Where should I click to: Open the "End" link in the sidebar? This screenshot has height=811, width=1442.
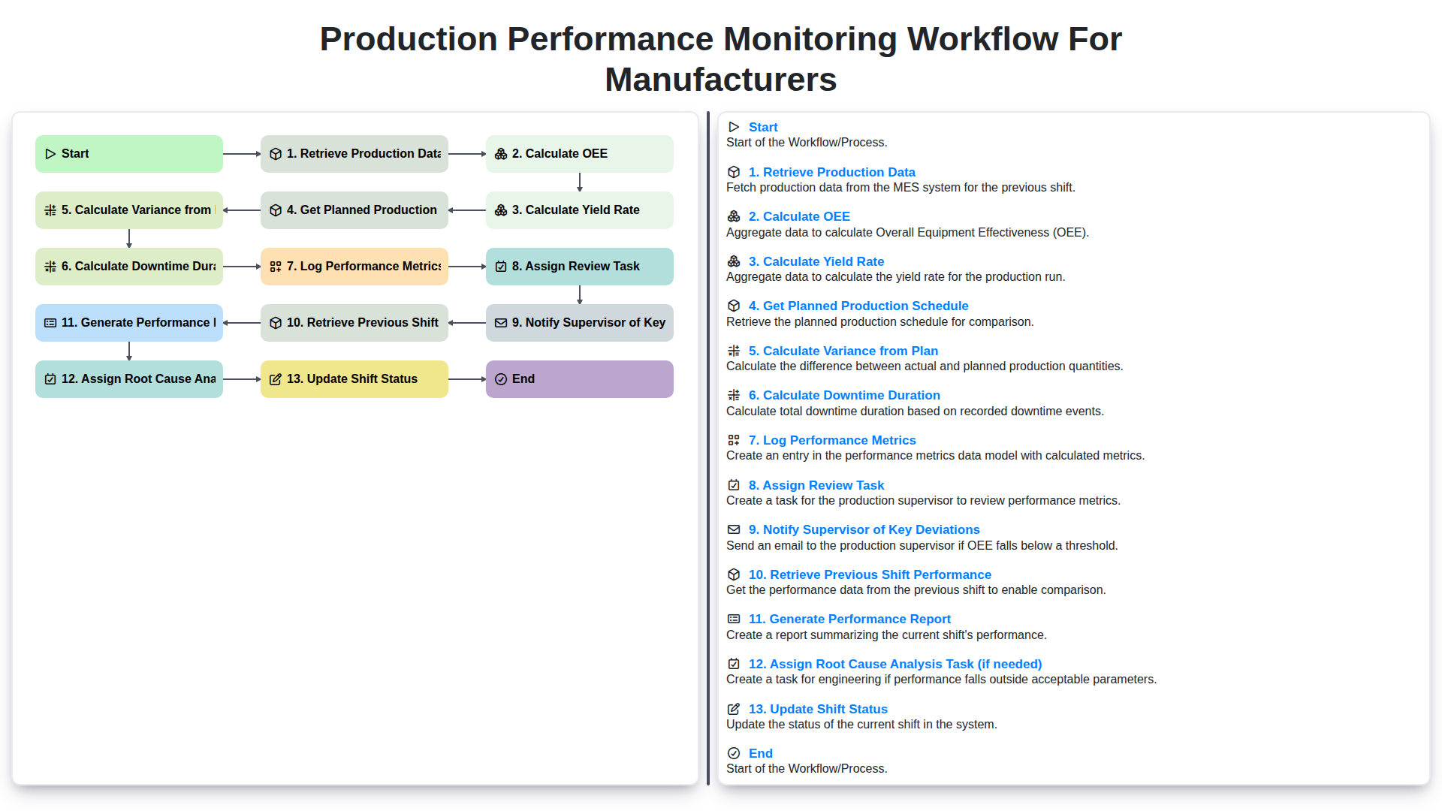pos(760,753)
